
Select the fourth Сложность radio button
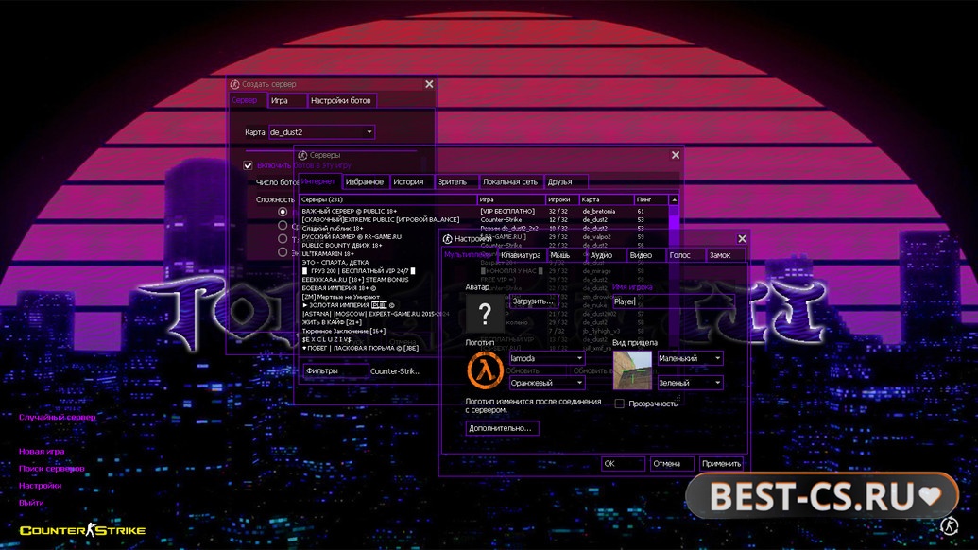coord(283,252)
